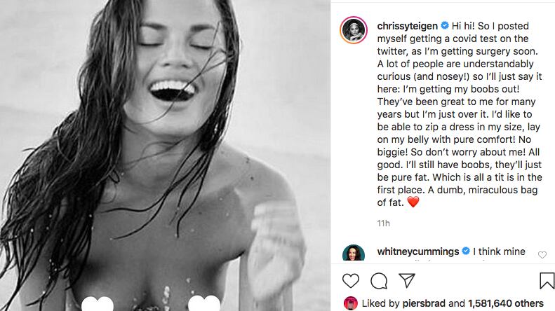Click the verified badge beside whitneycummings
This screenshot has height=311, width=555.
[x=466, y=251]
